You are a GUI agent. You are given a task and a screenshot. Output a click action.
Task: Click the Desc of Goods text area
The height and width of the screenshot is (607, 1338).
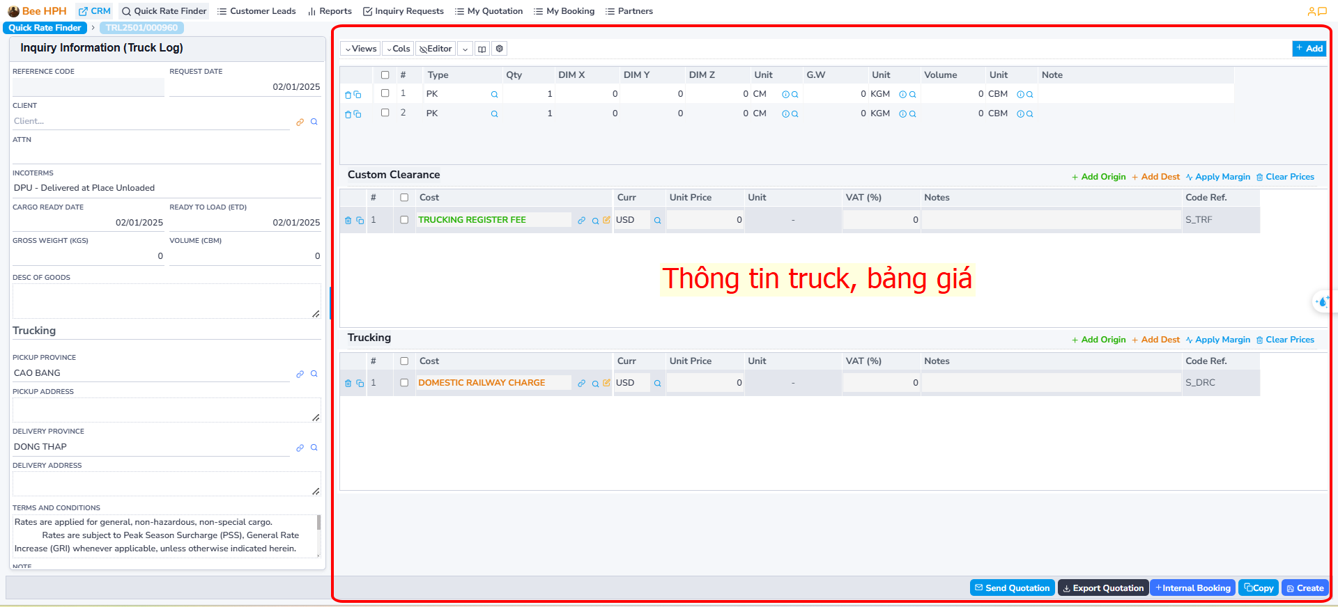pos(167,301)
